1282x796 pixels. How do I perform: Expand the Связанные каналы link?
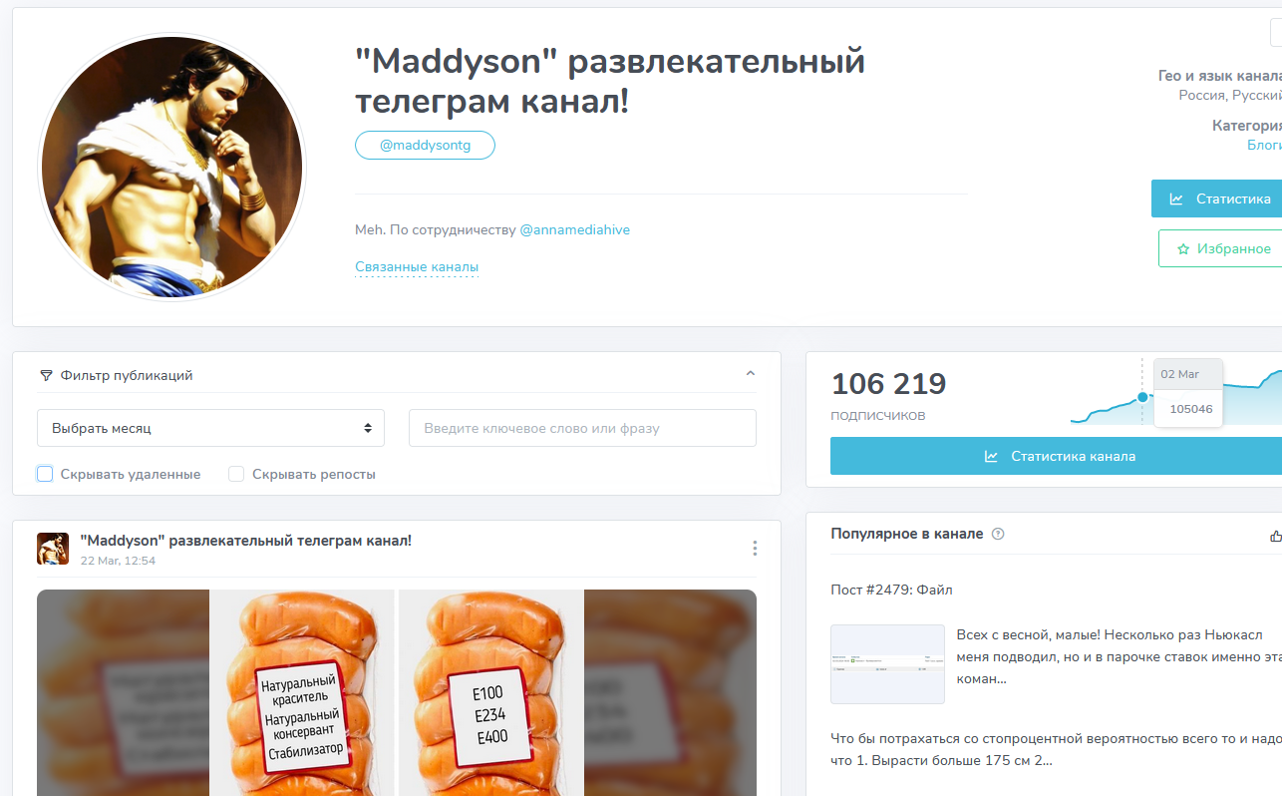pyautogui.click(x=417, y=267)
